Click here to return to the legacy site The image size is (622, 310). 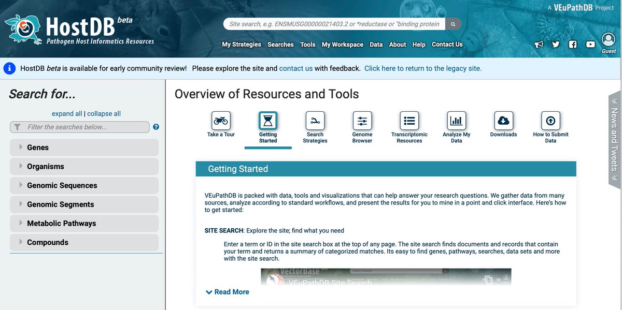(x=422, y=67)
